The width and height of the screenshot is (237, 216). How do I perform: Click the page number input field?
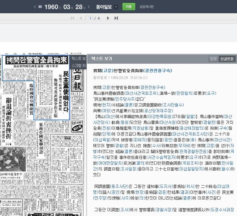click(x=89, y=18)
